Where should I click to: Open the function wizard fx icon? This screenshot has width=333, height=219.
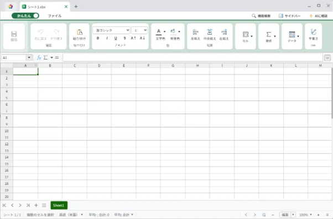[x=39, y=57]
